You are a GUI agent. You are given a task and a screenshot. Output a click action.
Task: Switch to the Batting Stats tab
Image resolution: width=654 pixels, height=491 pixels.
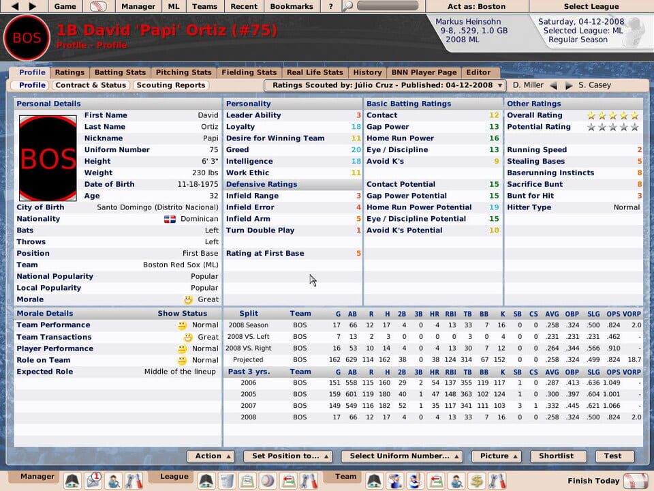click(120, 72)
